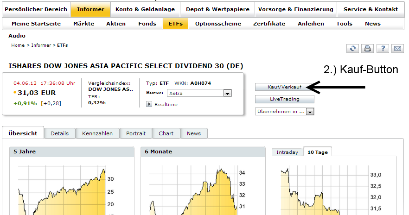The height and width of the screenshot is (215, 409).
Task: Open the Fonds submenu item
Action: [147, 24]
